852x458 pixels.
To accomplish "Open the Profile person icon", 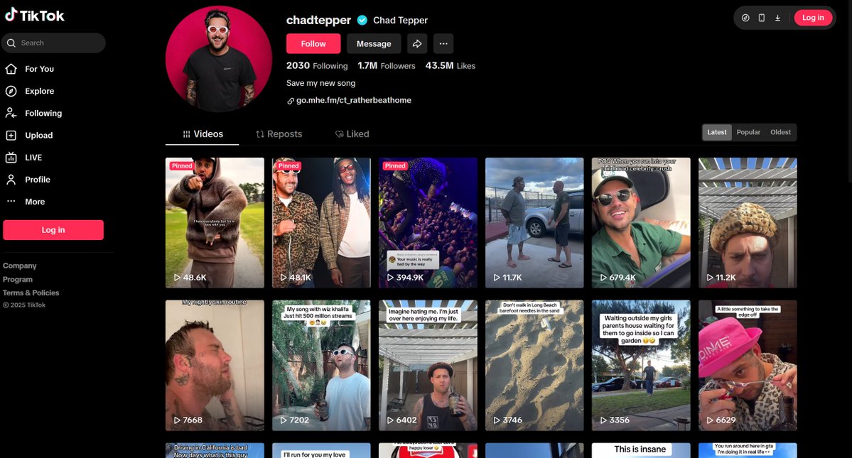I will 11,180.
